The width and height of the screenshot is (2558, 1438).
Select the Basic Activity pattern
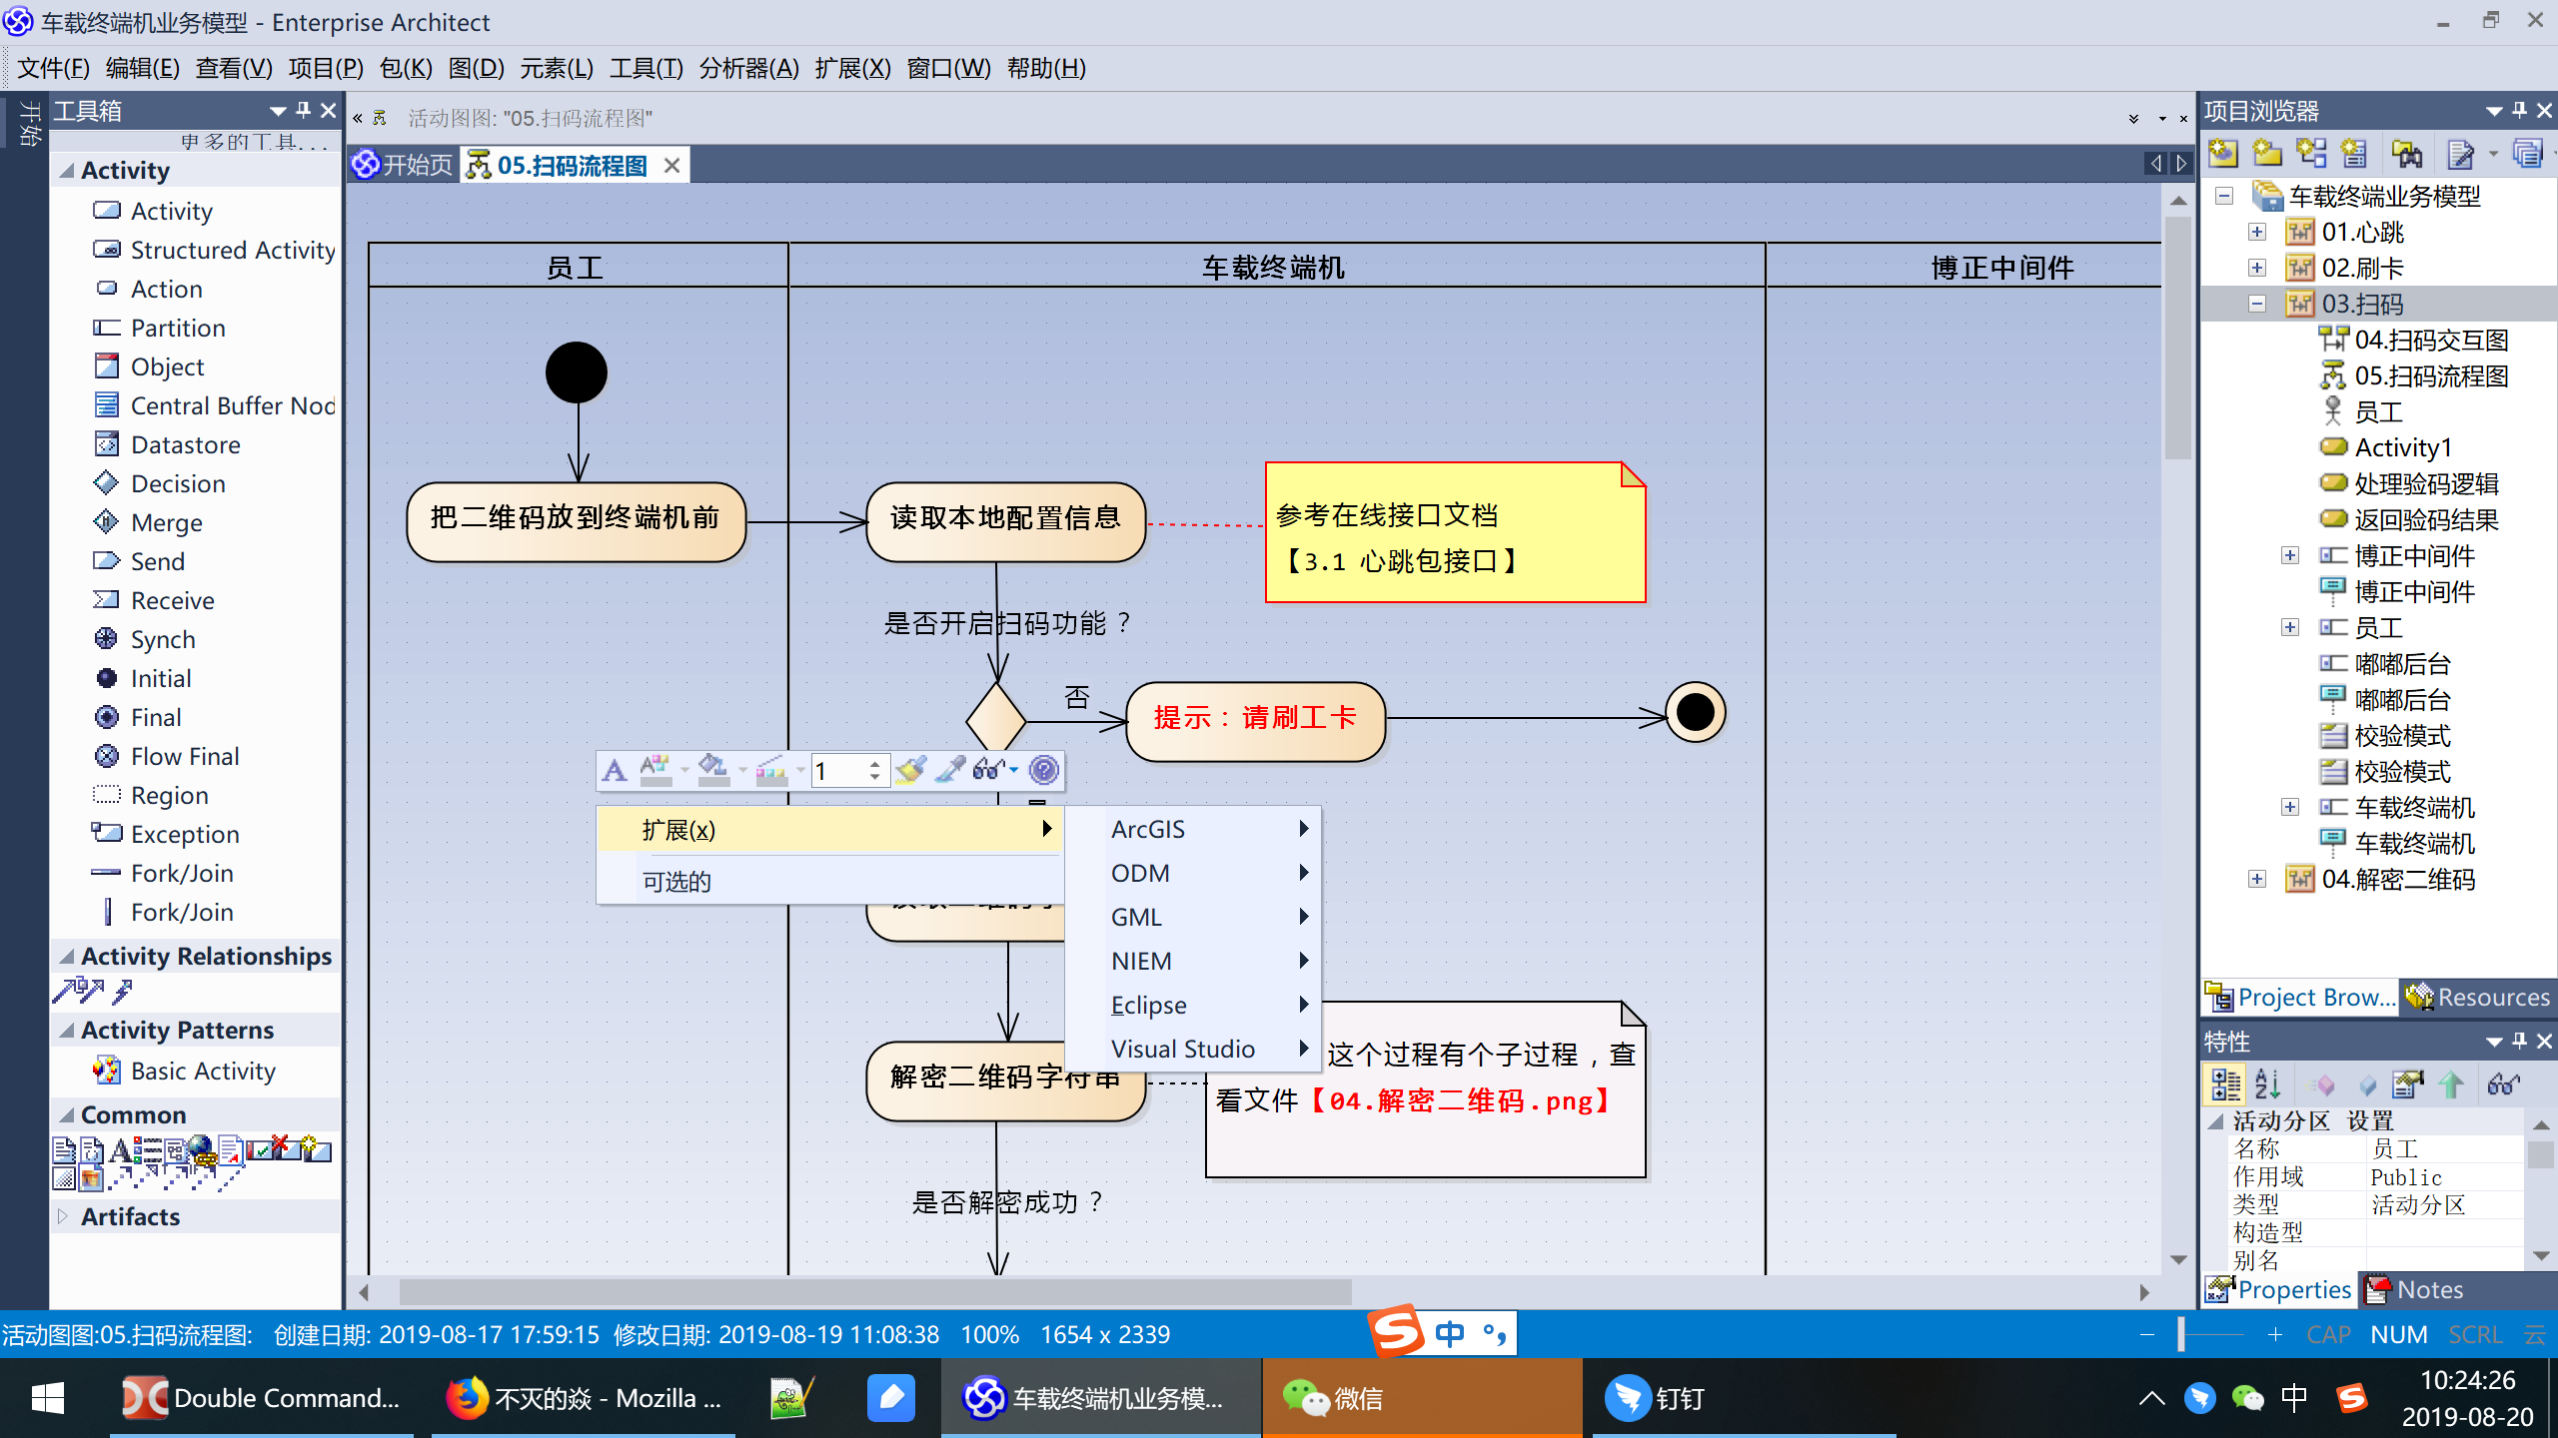203,1071
